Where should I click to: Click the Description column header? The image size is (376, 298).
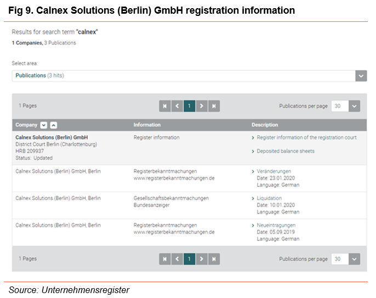point(265,125)
